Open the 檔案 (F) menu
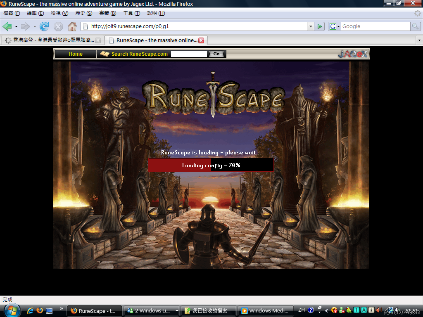 tap(12, 13)
